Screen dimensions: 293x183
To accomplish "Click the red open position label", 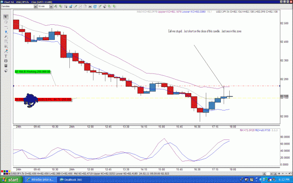I will [43, 100].
